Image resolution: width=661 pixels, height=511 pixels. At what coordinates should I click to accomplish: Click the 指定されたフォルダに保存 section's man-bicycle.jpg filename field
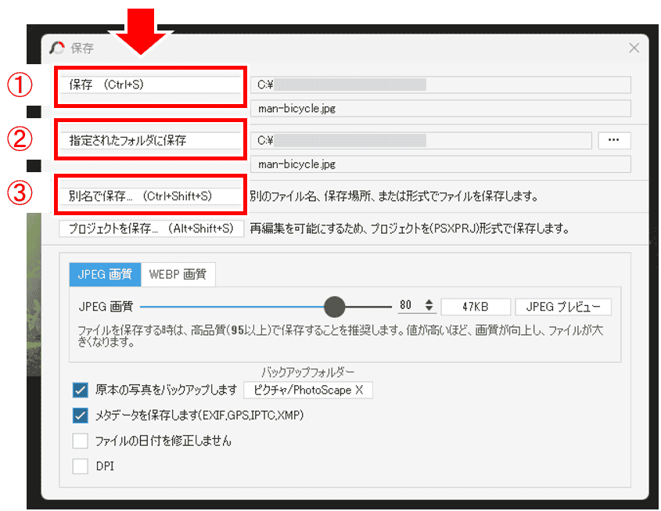(440, 164)
